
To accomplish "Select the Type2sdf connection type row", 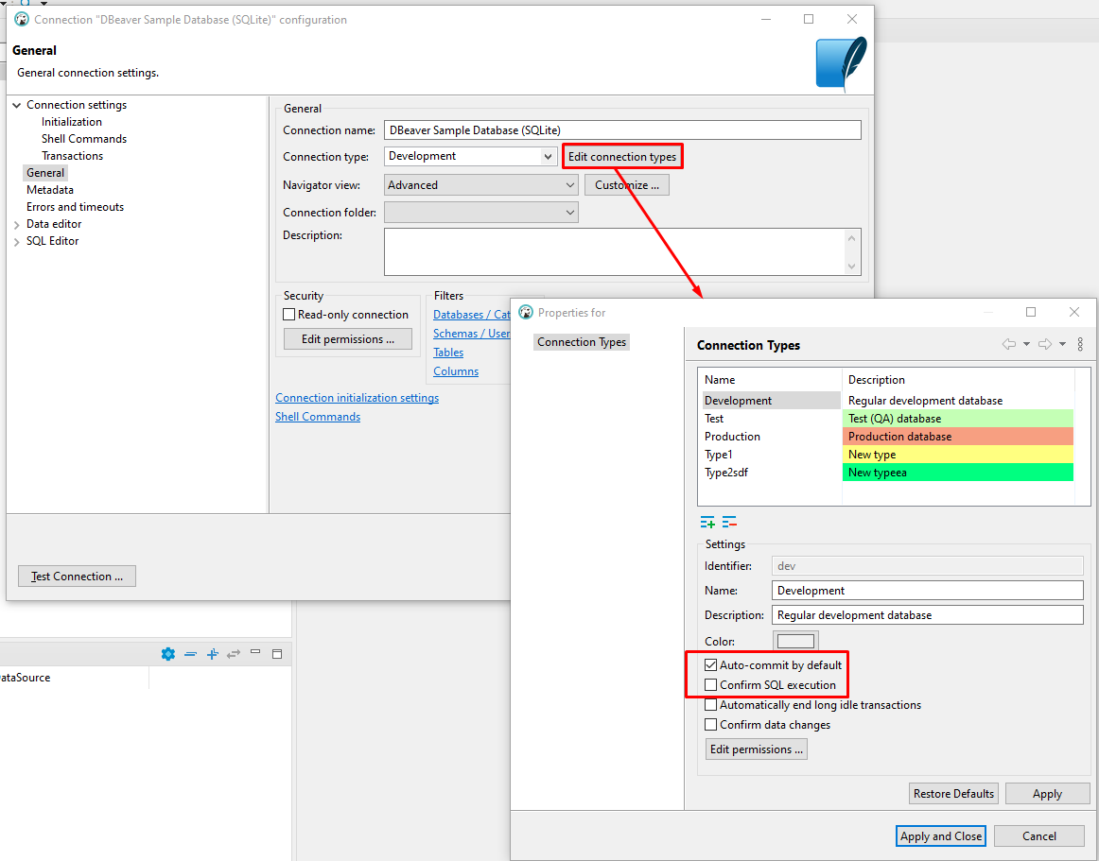I will point(889,473).
